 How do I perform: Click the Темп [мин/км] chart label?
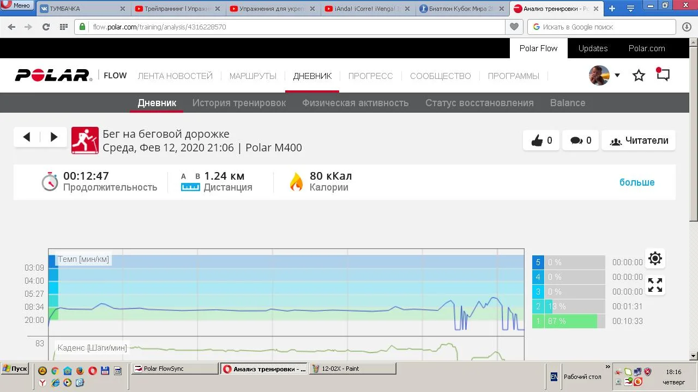pos(83,259)
